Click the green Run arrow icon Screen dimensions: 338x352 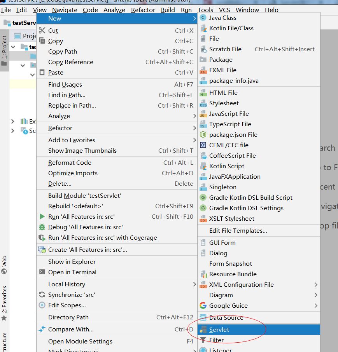click(x=42, y=216)
